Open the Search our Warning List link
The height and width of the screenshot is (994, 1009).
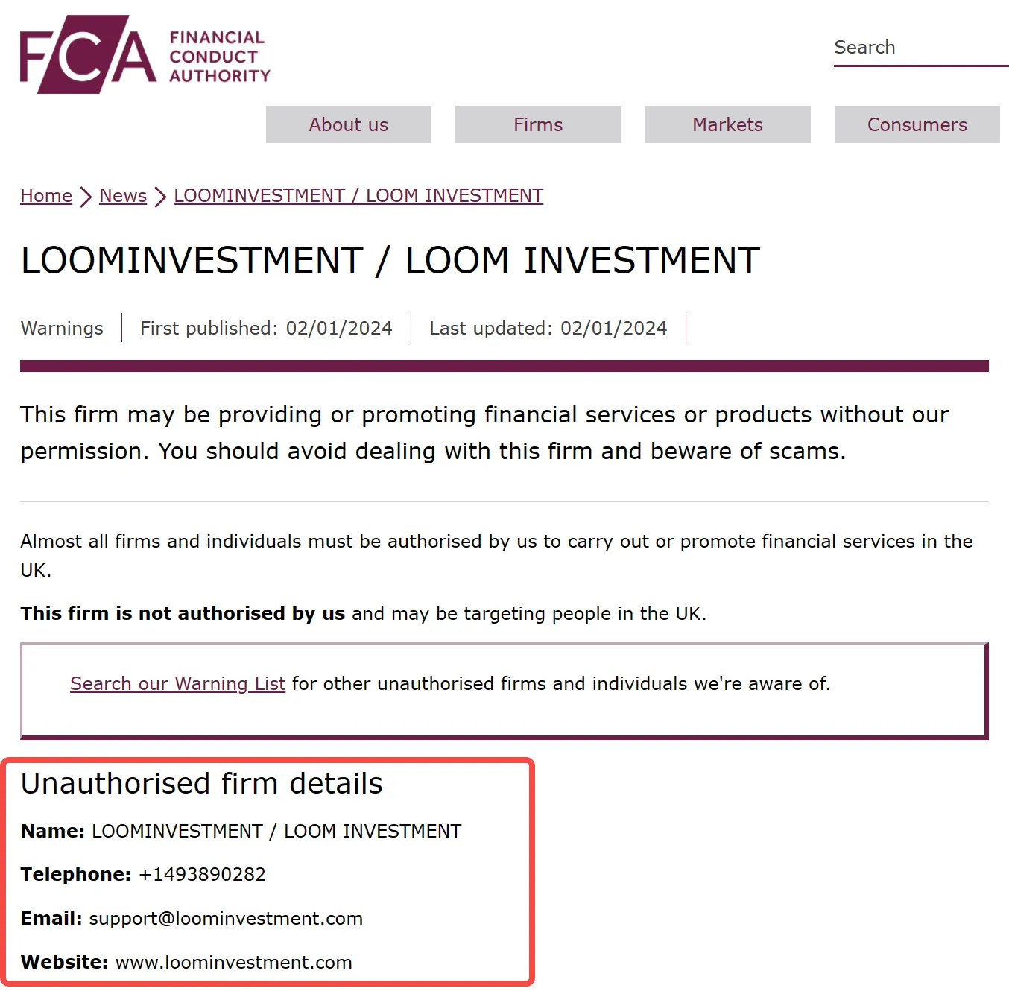tap(177, 683)
